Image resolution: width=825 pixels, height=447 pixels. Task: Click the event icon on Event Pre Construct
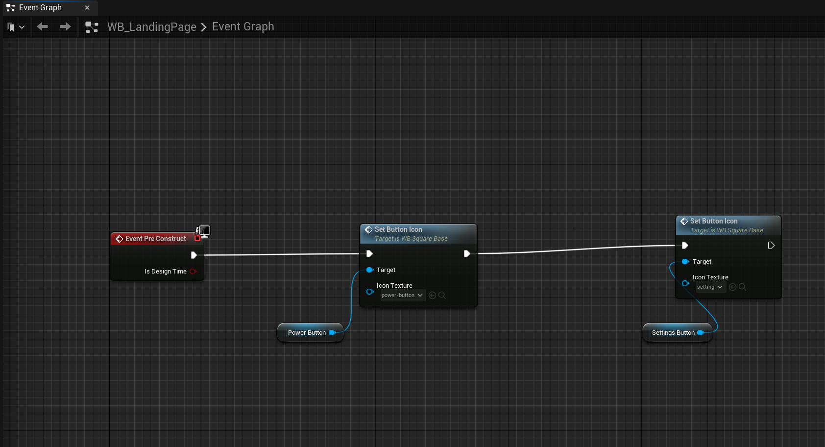[x=119, y=239]
